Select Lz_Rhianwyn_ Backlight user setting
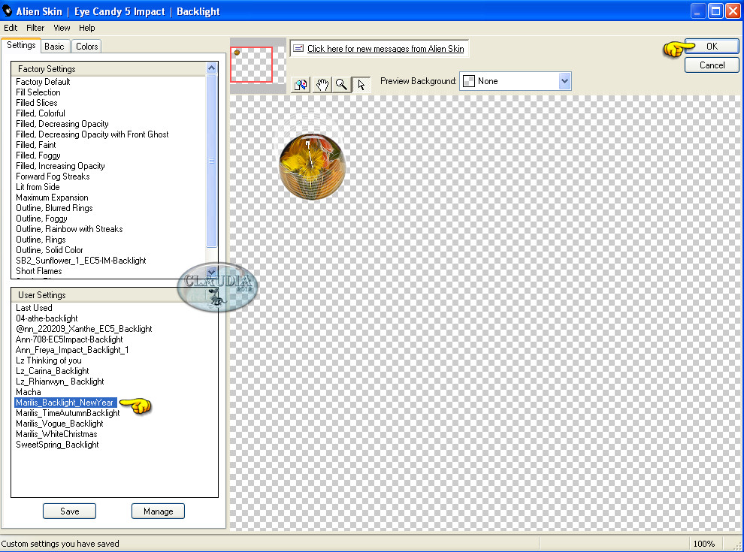The width and height of the screenshot is (744, 552). click(60, 381)
